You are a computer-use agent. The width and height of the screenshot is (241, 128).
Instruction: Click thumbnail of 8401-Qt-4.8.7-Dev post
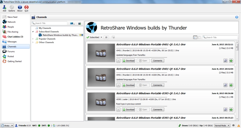click(101, 78)
